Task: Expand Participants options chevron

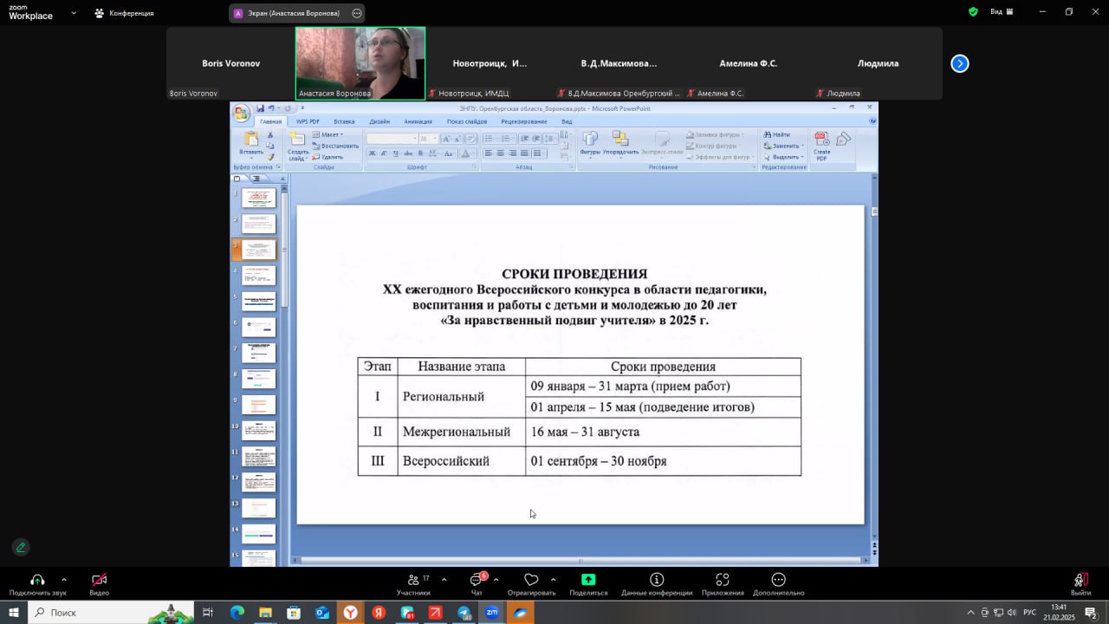Action: pos(444,580)
